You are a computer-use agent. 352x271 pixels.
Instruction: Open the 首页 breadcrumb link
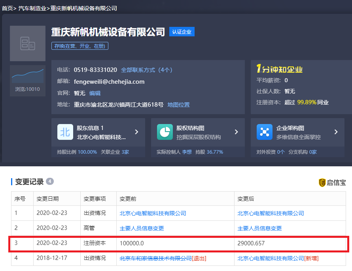6,7
